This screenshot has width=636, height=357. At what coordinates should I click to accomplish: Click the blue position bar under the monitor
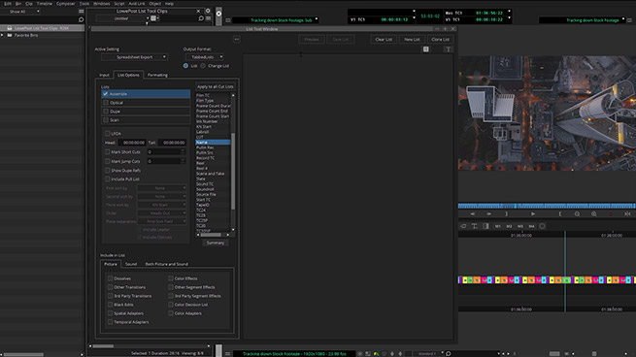click(x=547, y=206)
